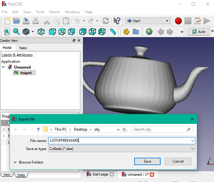Click the Measure distance ruler icon
214x182 pixels.
(x=113, y=31)
